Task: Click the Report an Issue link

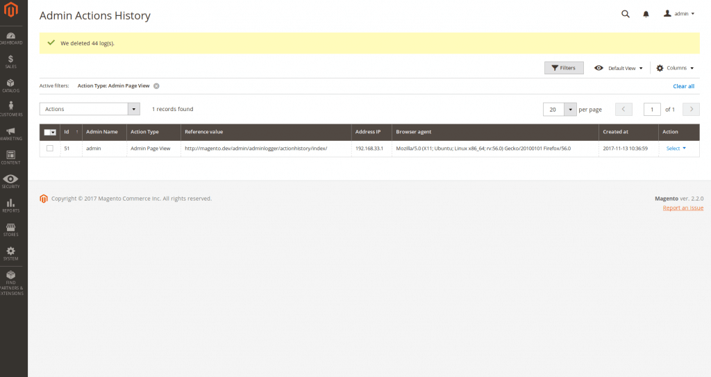Action: coord(683,208)
